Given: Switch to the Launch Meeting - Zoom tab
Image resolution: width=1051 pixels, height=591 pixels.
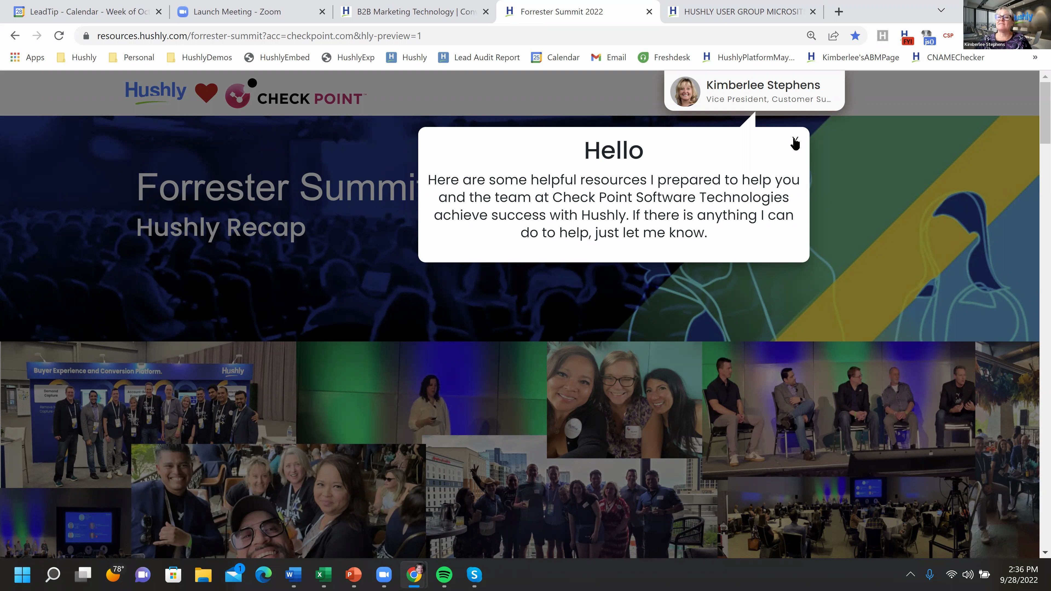Looking at the screenshot, I should coord(237,11).
